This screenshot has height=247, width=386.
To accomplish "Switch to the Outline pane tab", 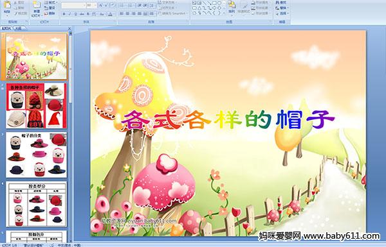I will [19, 28].
